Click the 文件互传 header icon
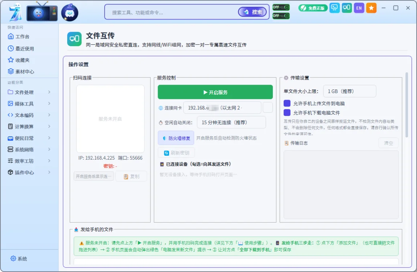 (74, 39)
